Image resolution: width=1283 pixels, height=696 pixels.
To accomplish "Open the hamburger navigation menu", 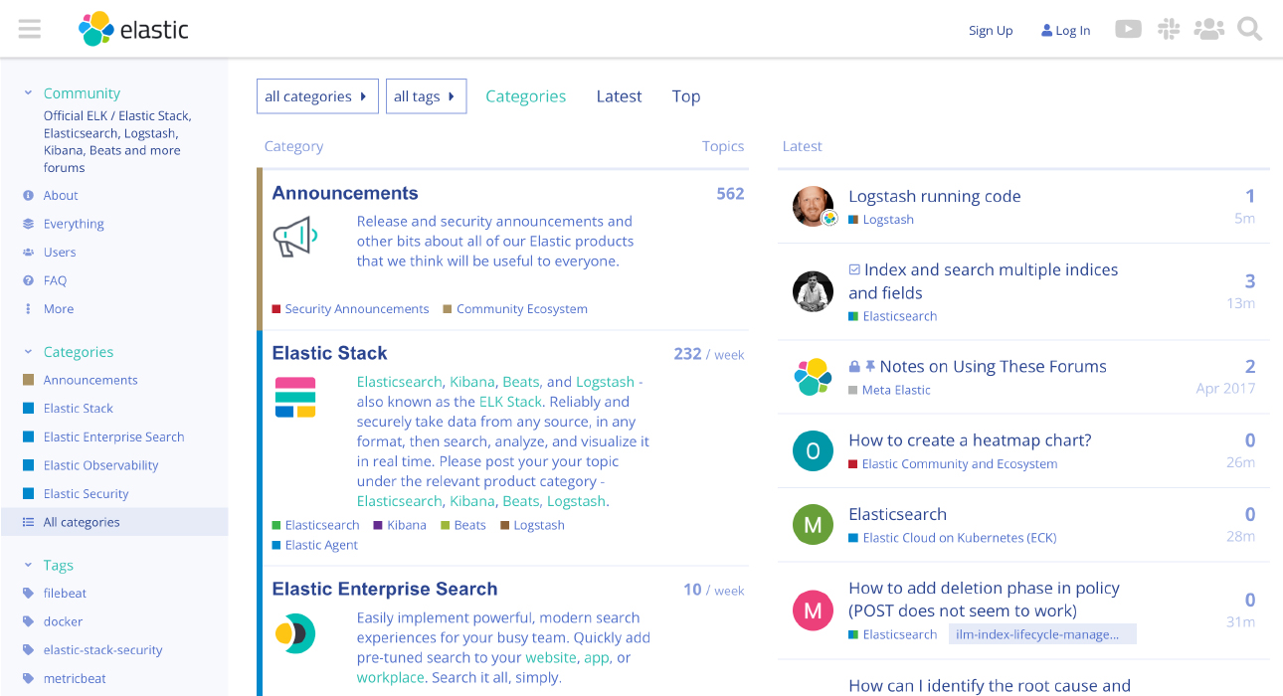I will [x=29, y=29].
